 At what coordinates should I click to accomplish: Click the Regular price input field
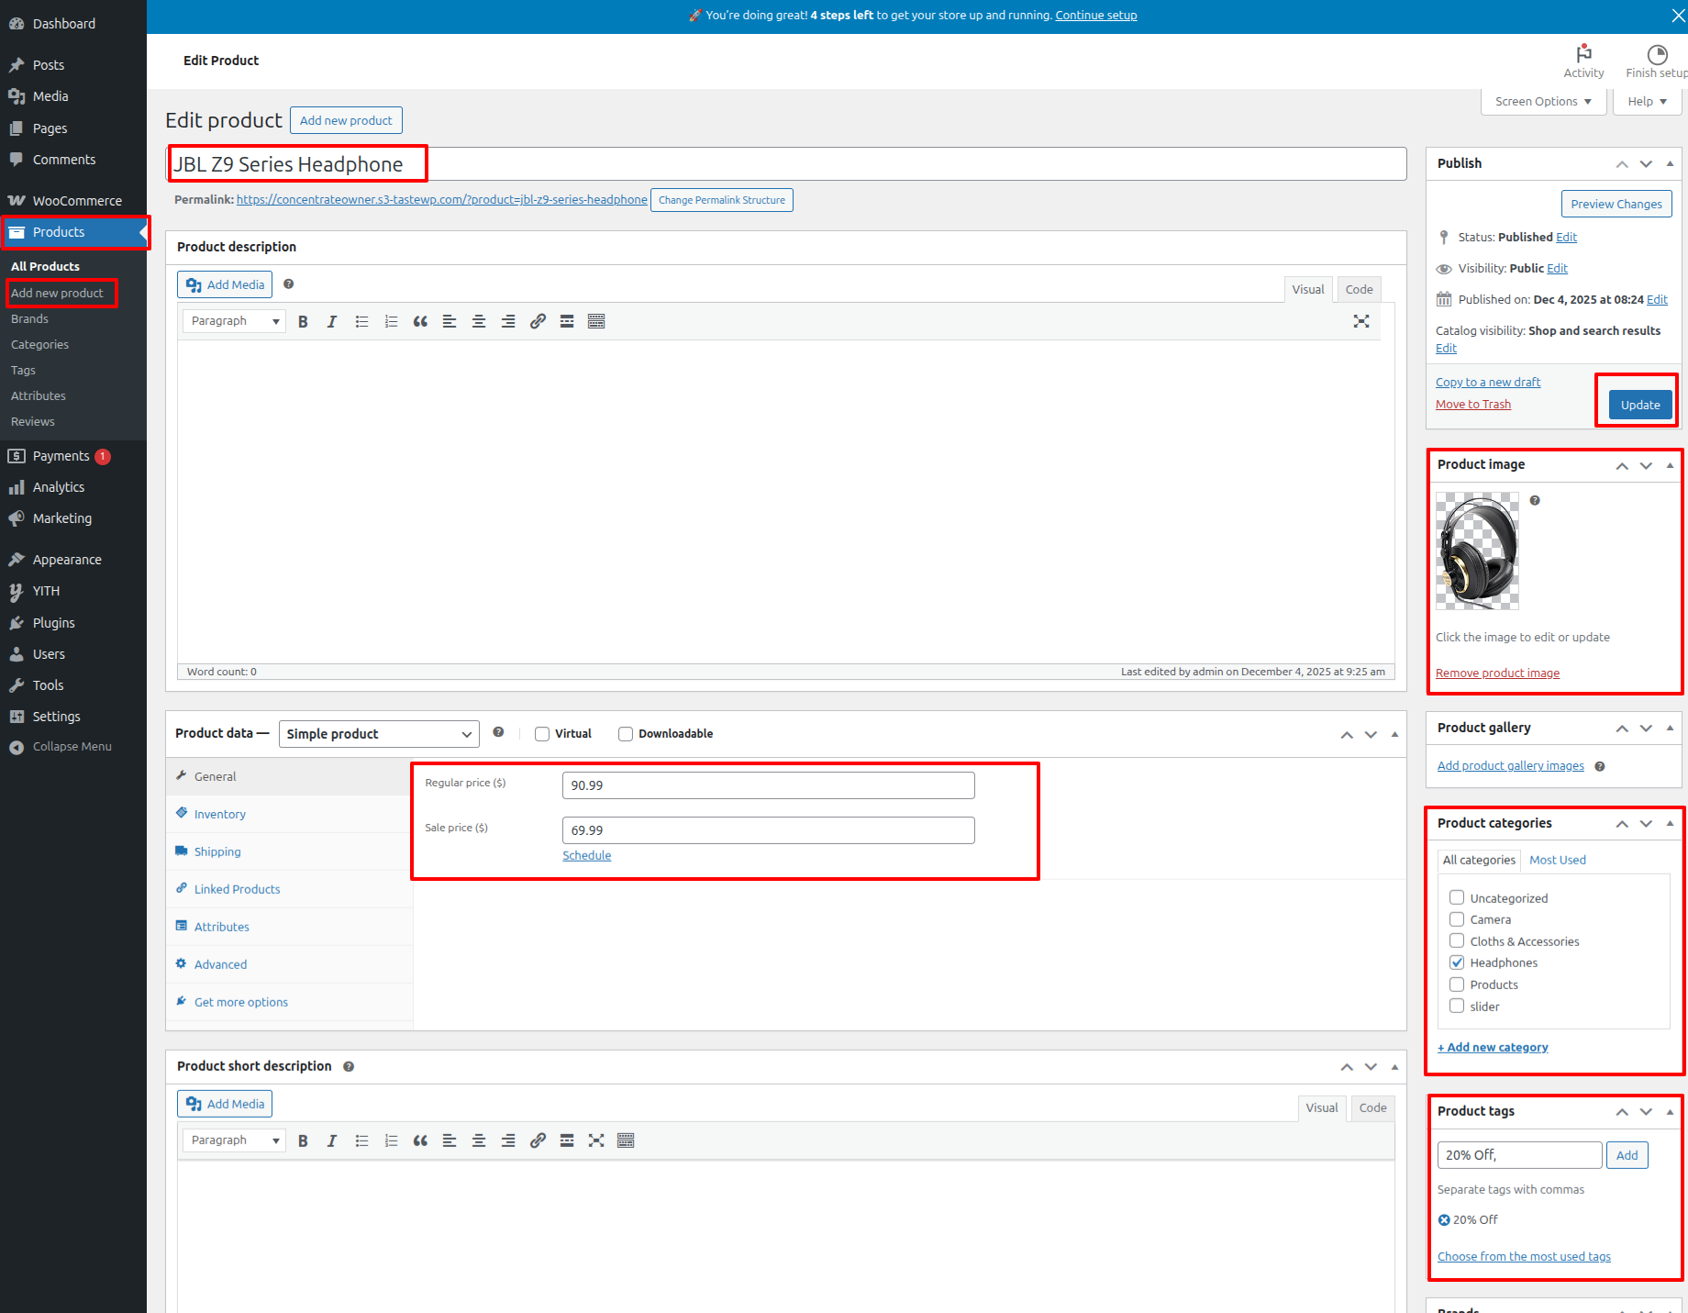coord(768,785)
